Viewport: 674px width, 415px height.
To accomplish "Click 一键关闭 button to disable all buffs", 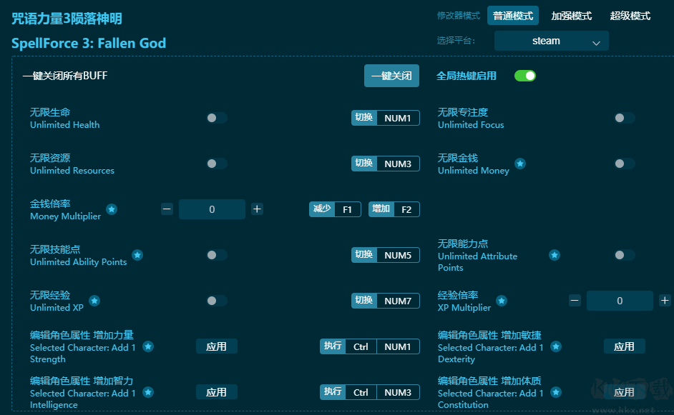I will (x=391, y=76).
